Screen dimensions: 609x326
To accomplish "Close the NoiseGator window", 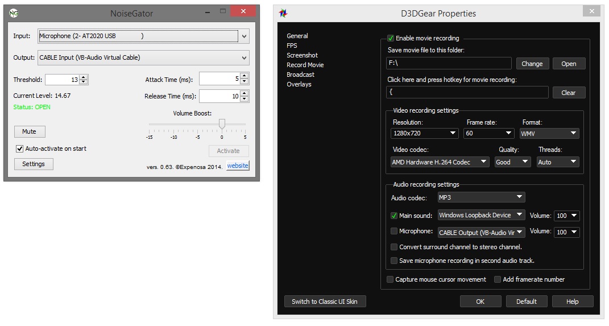I will [x=243, y=11].
